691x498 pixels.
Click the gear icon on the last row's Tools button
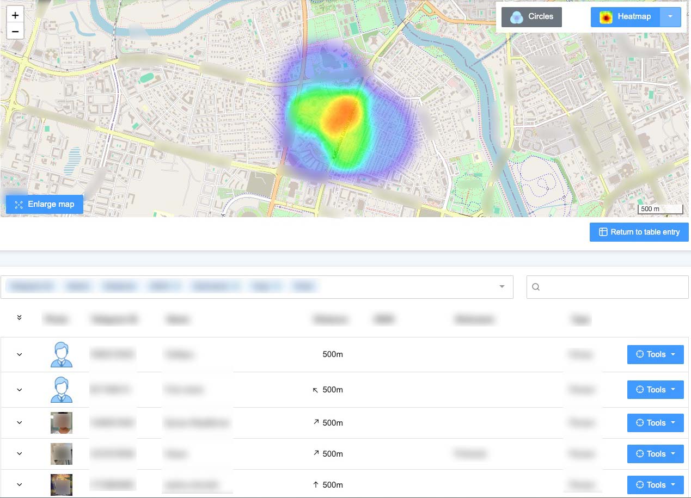pyautogui.click(x=640, y=484)
